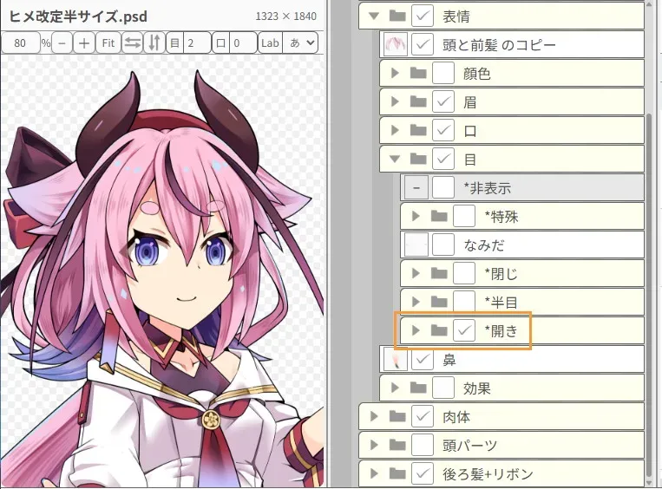Expand the *特殊 folder

(416, 217)
